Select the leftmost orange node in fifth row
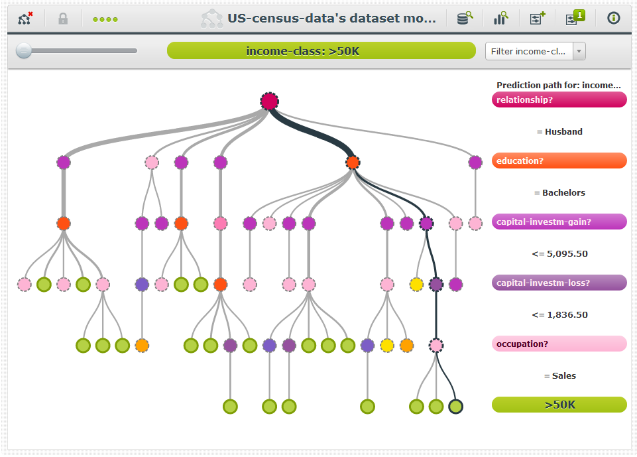The image size is (637, 457). (x=142, y=346)
